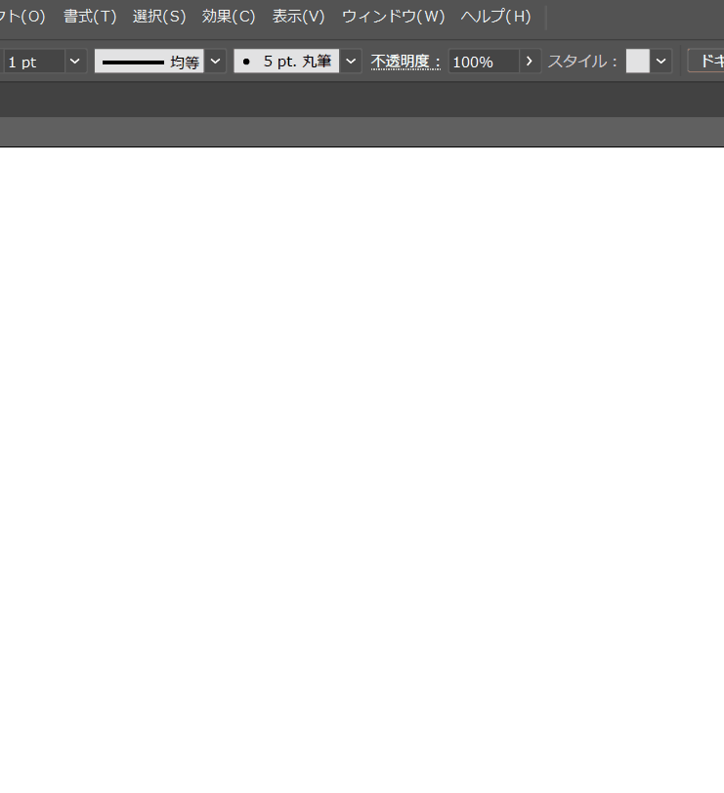Open the 選択(S) menu
The image size is (724, 793).
coord(158,17)
